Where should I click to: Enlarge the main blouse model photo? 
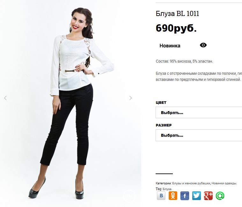coord(70,103)
